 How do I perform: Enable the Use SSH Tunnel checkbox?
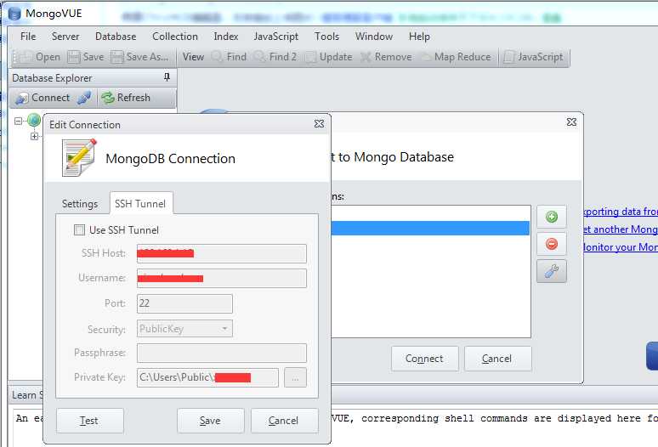point(79,229)
